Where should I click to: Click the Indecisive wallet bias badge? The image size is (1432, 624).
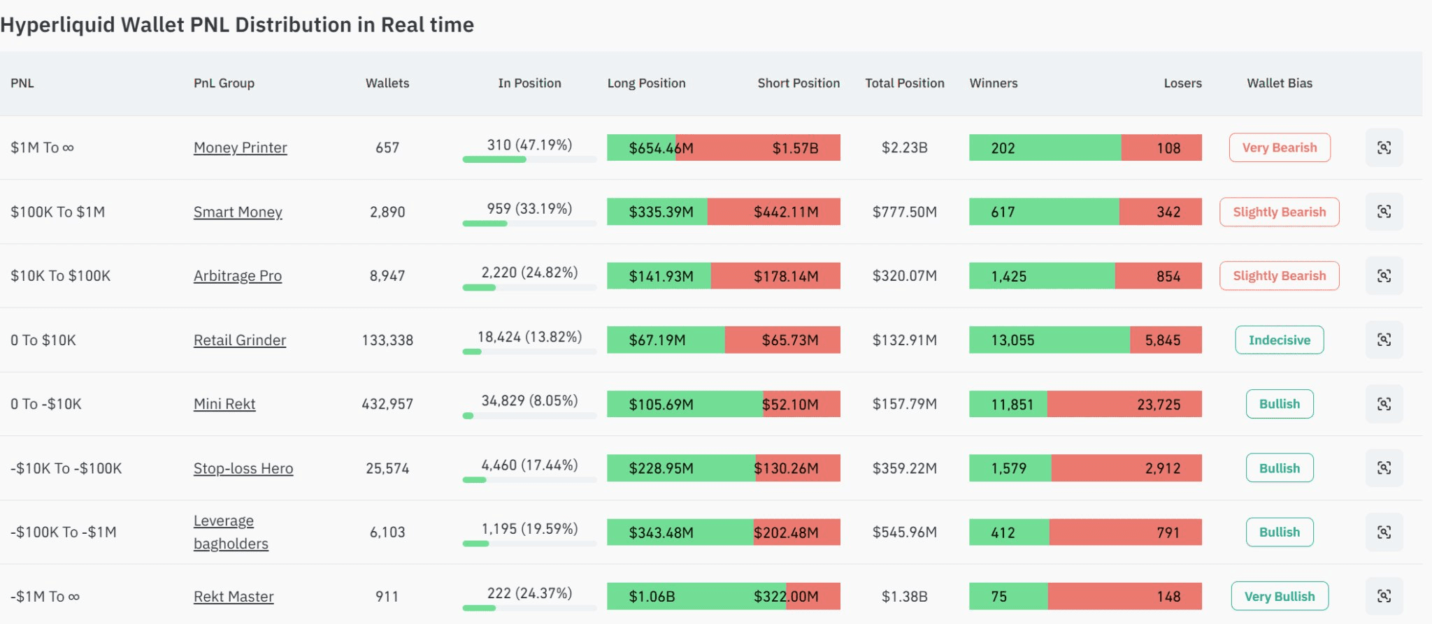pyautogui.click(x=1280, y=340)
